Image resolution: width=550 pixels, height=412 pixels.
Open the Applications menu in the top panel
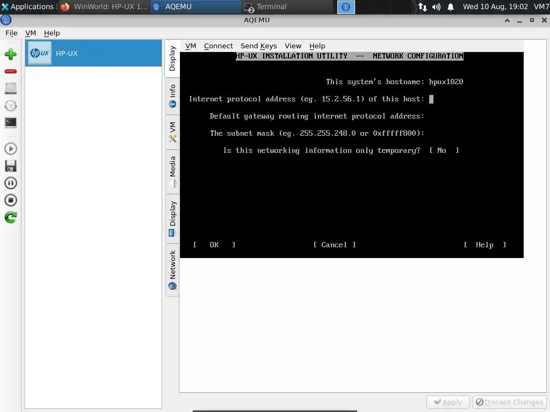(30, 6)
